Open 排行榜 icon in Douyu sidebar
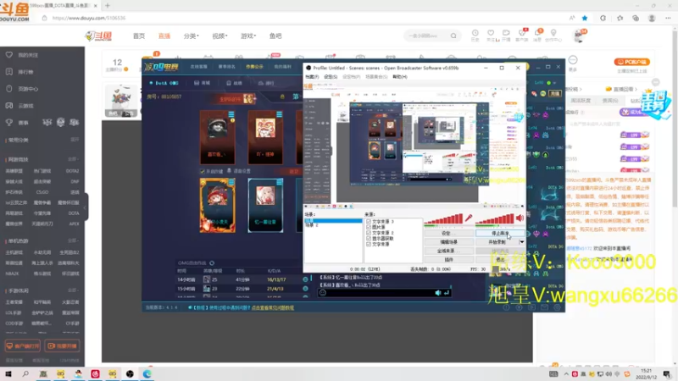Viewport: 678px width, 381px height. coord(9,72)
